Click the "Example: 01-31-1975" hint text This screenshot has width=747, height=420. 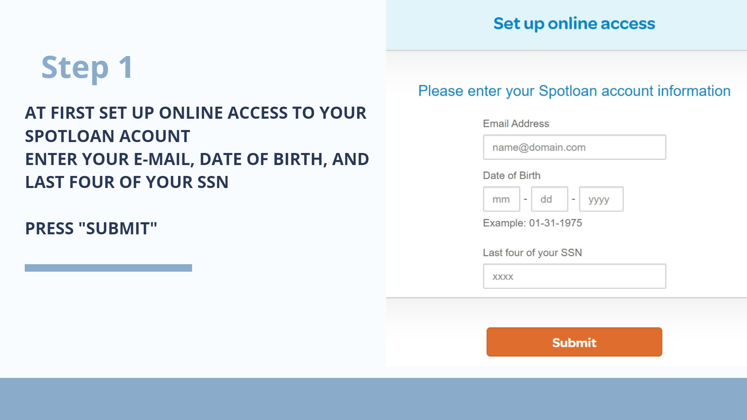(x=532, y=223)
